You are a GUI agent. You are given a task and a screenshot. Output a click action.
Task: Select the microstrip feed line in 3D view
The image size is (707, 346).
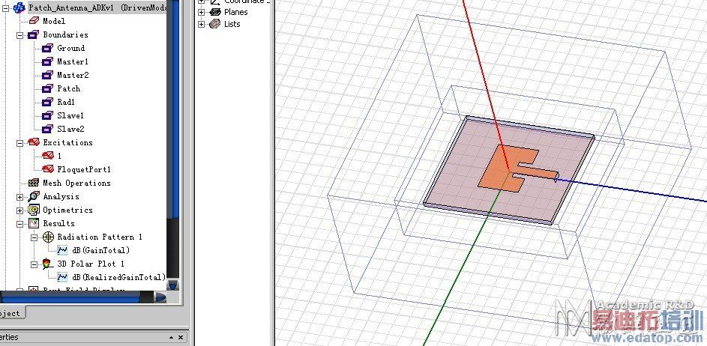point(538,174)
